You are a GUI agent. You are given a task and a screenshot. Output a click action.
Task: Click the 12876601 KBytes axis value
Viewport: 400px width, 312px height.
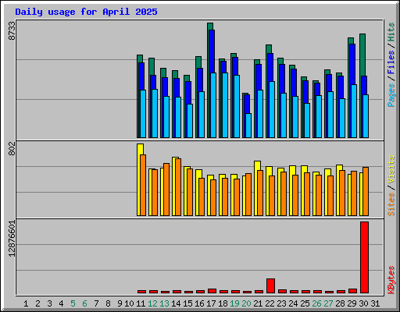point(12,239)
